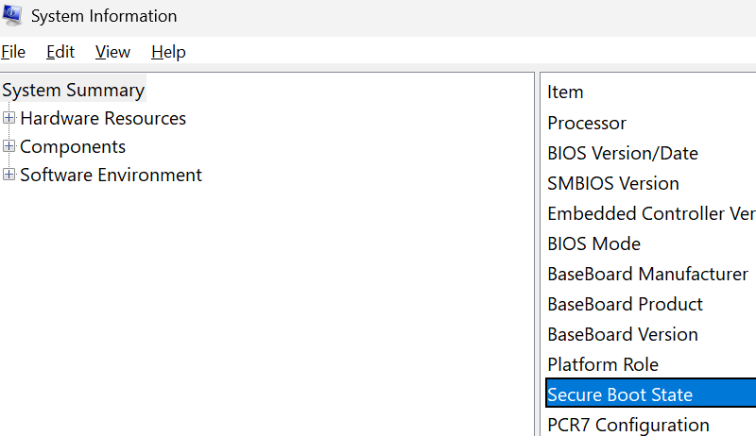Open the Edit menu
The image size is (756, 436).
click(x=60, y=52)
